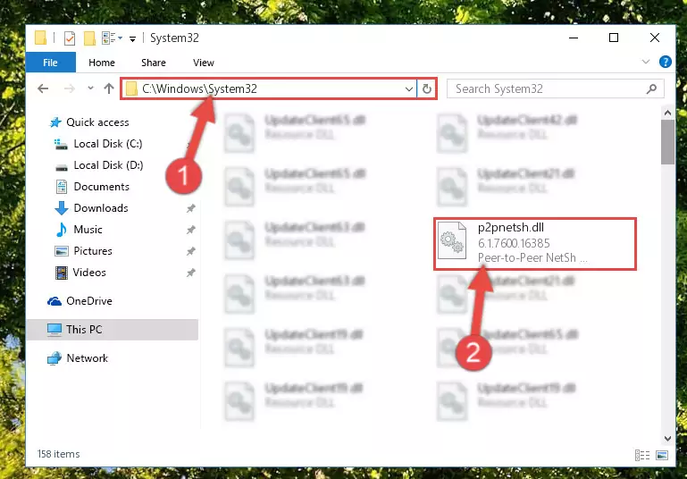Click the p2pnetsh.dll gear file icon
This screenshot has height=479, width=687.
pos(452,240)
